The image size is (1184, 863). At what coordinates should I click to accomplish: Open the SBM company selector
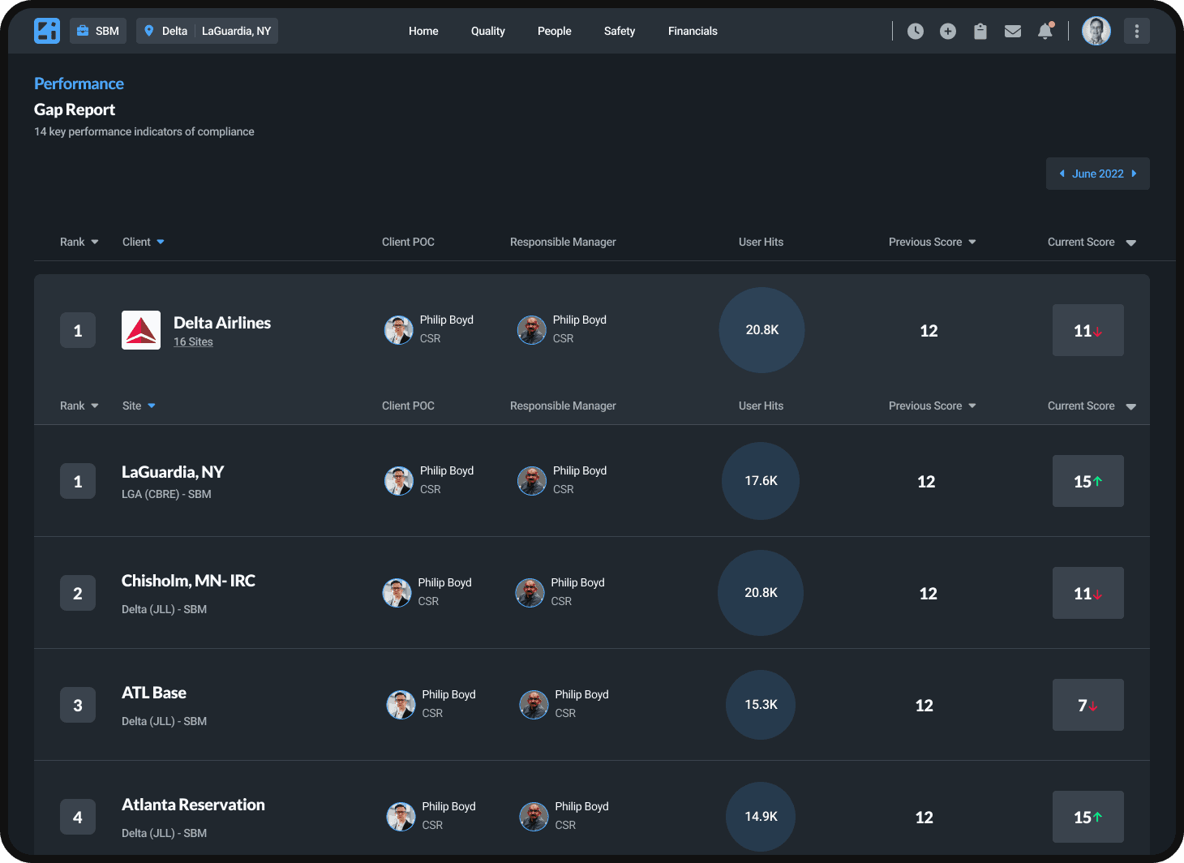tap(98, 31)
